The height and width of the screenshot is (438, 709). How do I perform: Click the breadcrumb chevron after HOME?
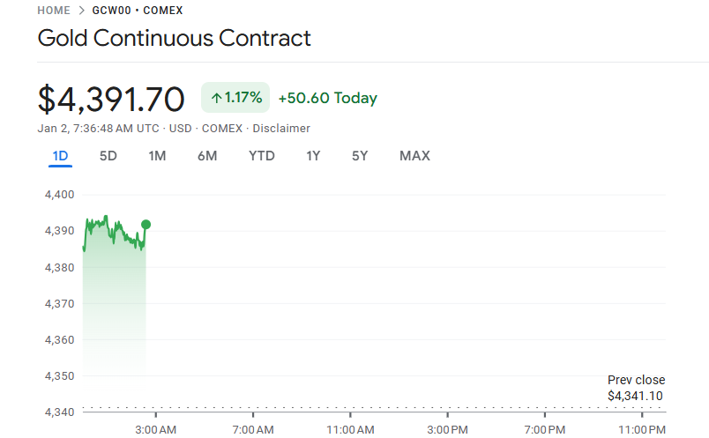point(82,11)
